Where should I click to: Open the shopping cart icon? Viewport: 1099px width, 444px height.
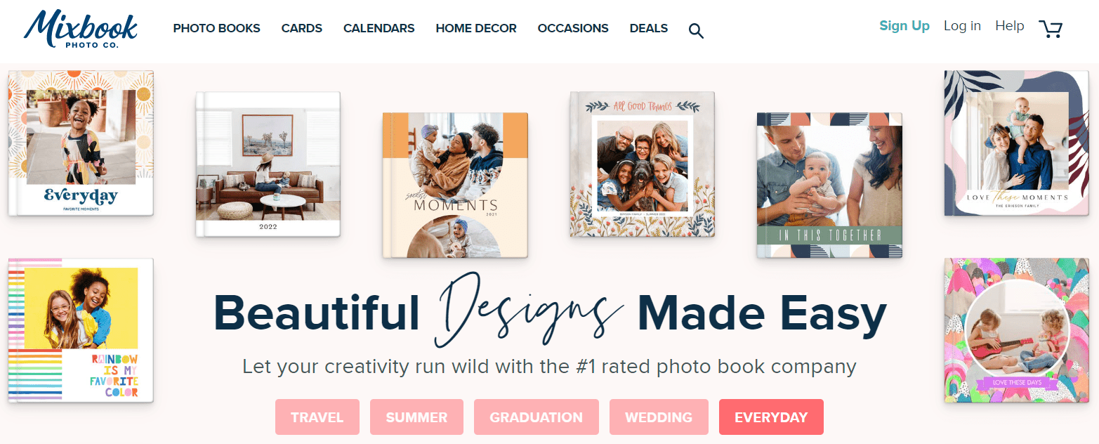[1051, 28]
